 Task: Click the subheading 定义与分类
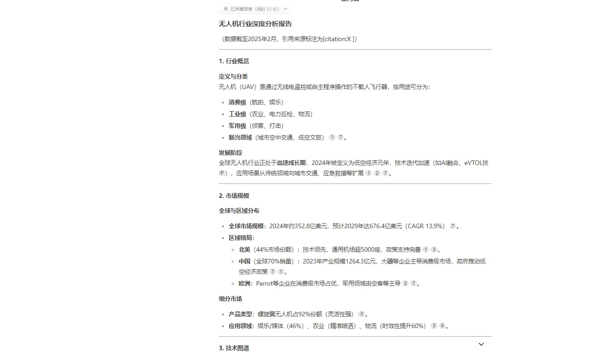click(x=233, y=76)
